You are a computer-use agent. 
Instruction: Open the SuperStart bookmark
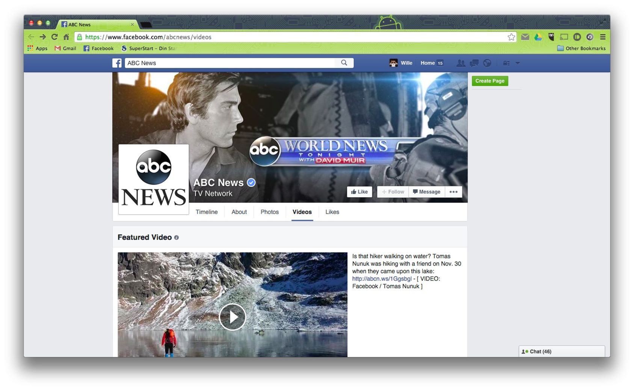(148, 48)
